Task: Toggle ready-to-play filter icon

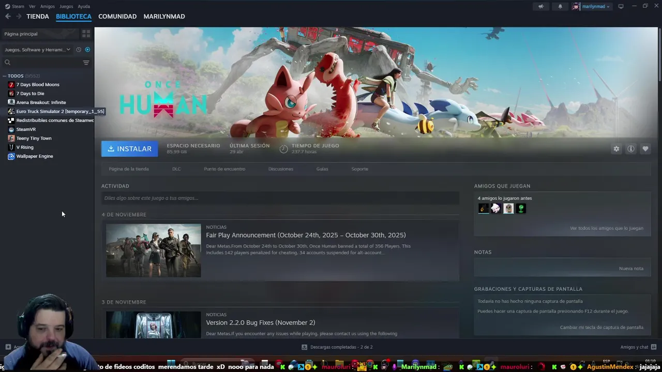Action: click(x=87, y=50)
